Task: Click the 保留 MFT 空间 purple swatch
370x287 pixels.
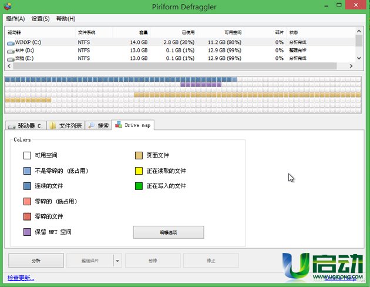Action: [x=27, y=232]
